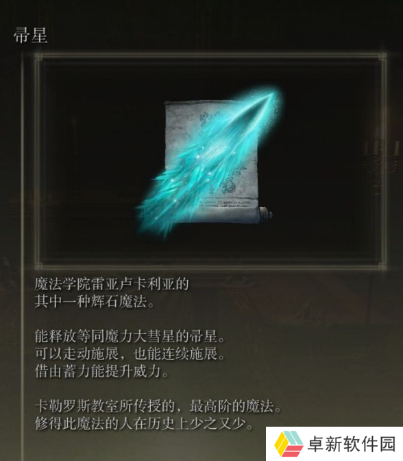Click the 卓新软件园 watermark text
Screen dimensions: 403x461
[352, 444]
